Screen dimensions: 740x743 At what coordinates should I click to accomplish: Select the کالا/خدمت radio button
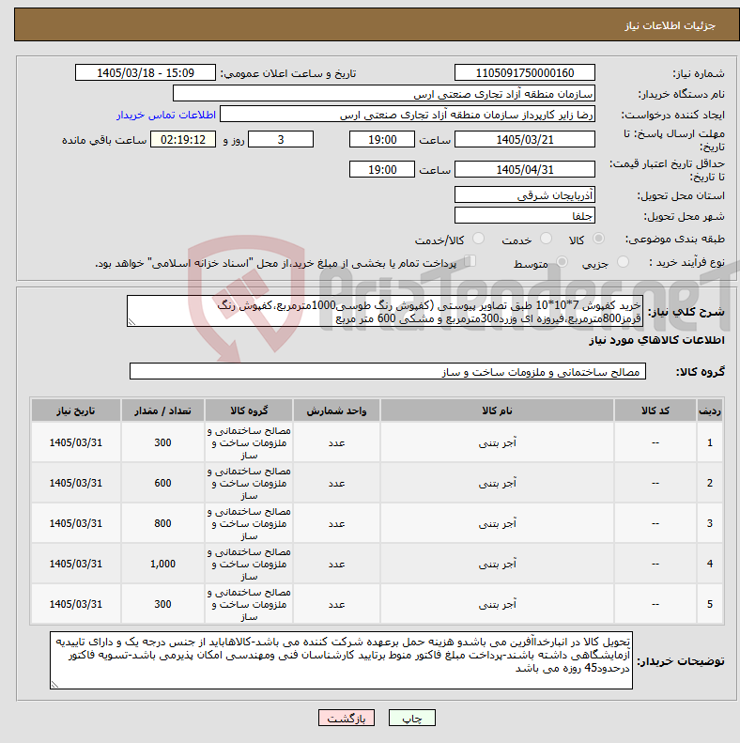pos(479,239)
